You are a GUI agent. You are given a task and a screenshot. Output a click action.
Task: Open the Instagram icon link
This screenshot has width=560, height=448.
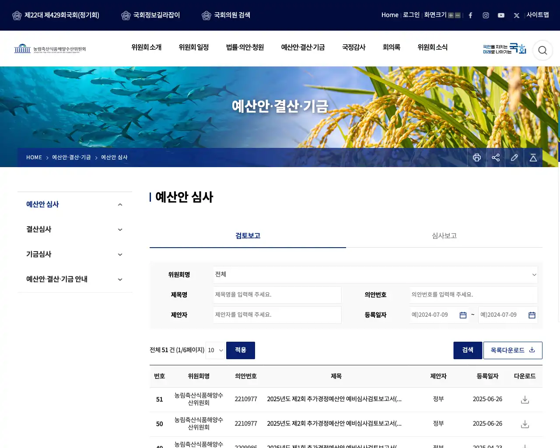[x=486, y=15]
